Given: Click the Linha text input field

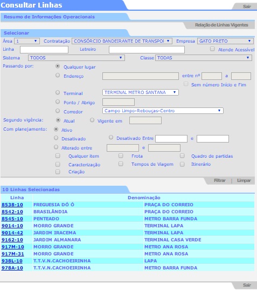Looking at the screenshot, I should pos(44,50).
